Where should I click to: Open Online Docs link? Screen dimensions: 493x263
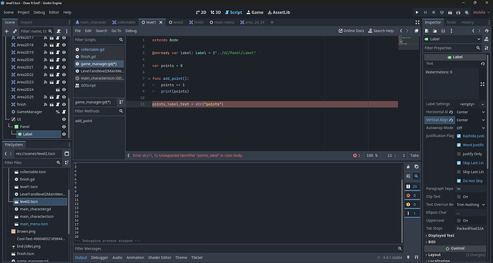coord(351,31)
